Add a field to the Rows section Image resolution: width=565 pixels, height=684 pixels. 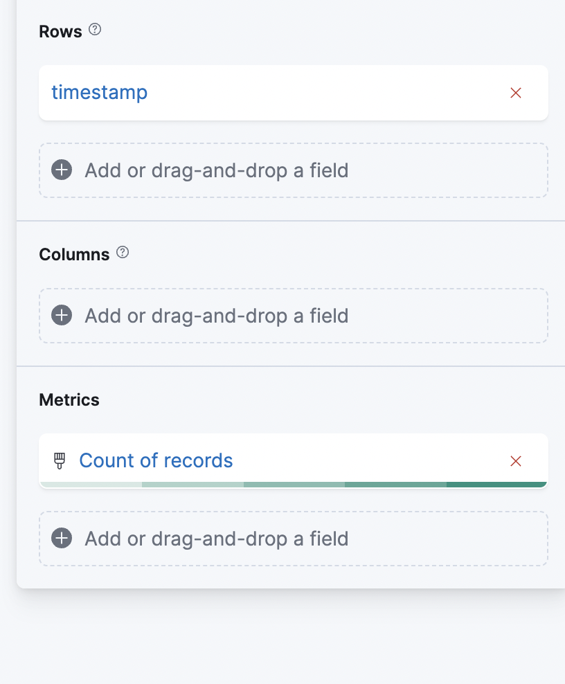point(216,170)
